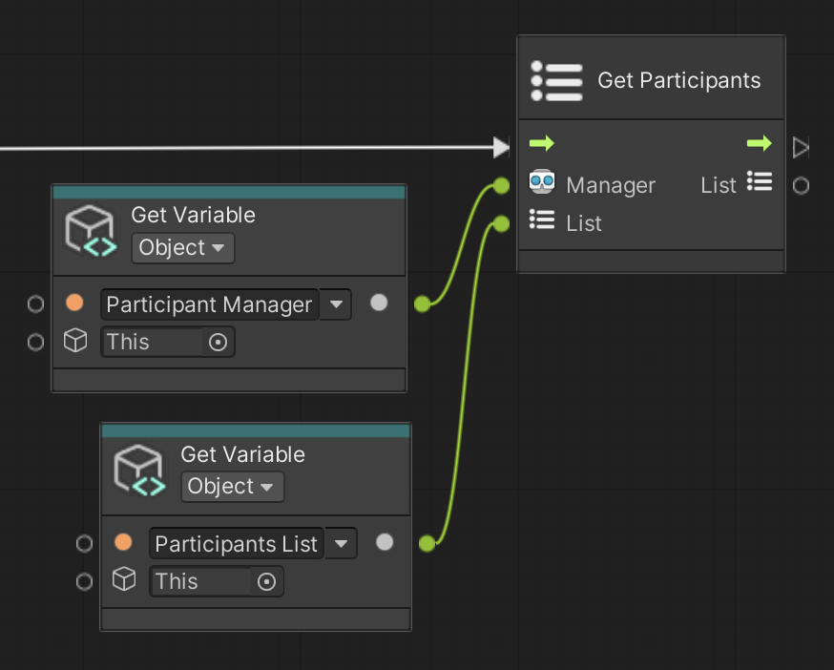Click the Participants List name field
This screenshot has width=834, height=670.
pyautogui.click(x=236, y=544)
